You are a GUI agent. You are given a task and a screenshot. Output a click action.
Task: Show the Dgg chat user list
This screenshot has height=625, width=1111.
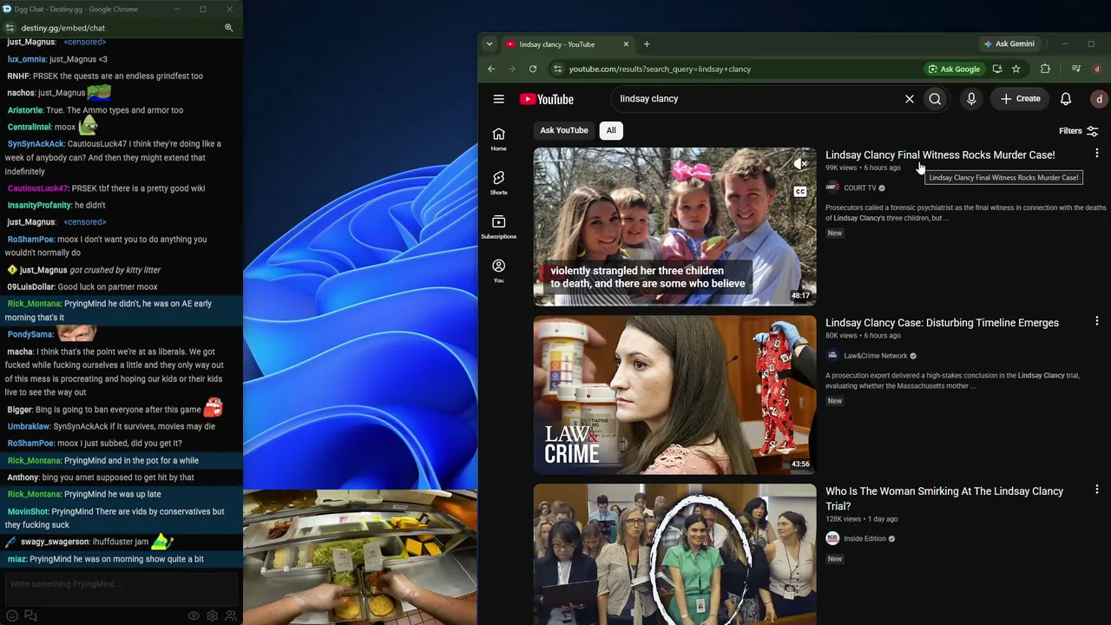231,615
